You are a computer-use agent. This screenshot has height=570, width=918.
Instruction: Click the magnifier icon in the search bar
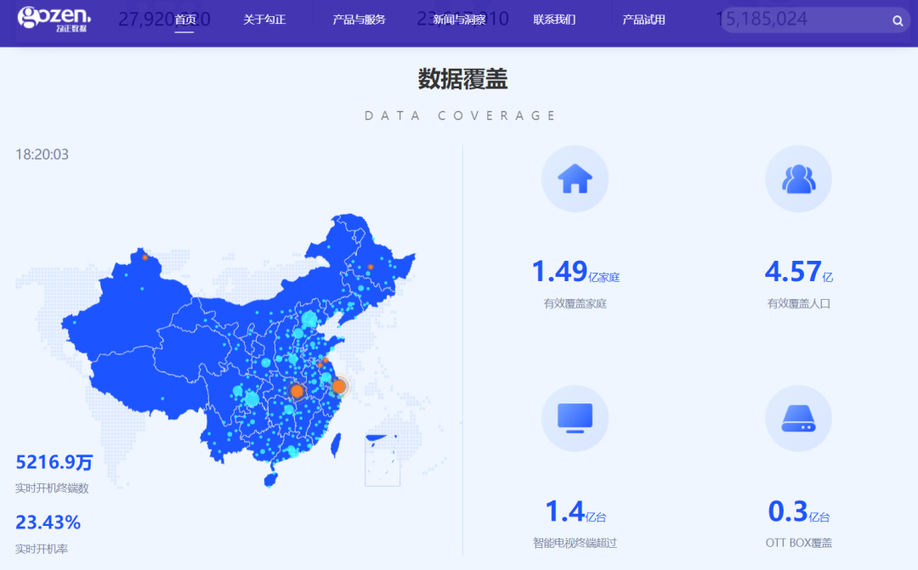[x=898, y=19]
